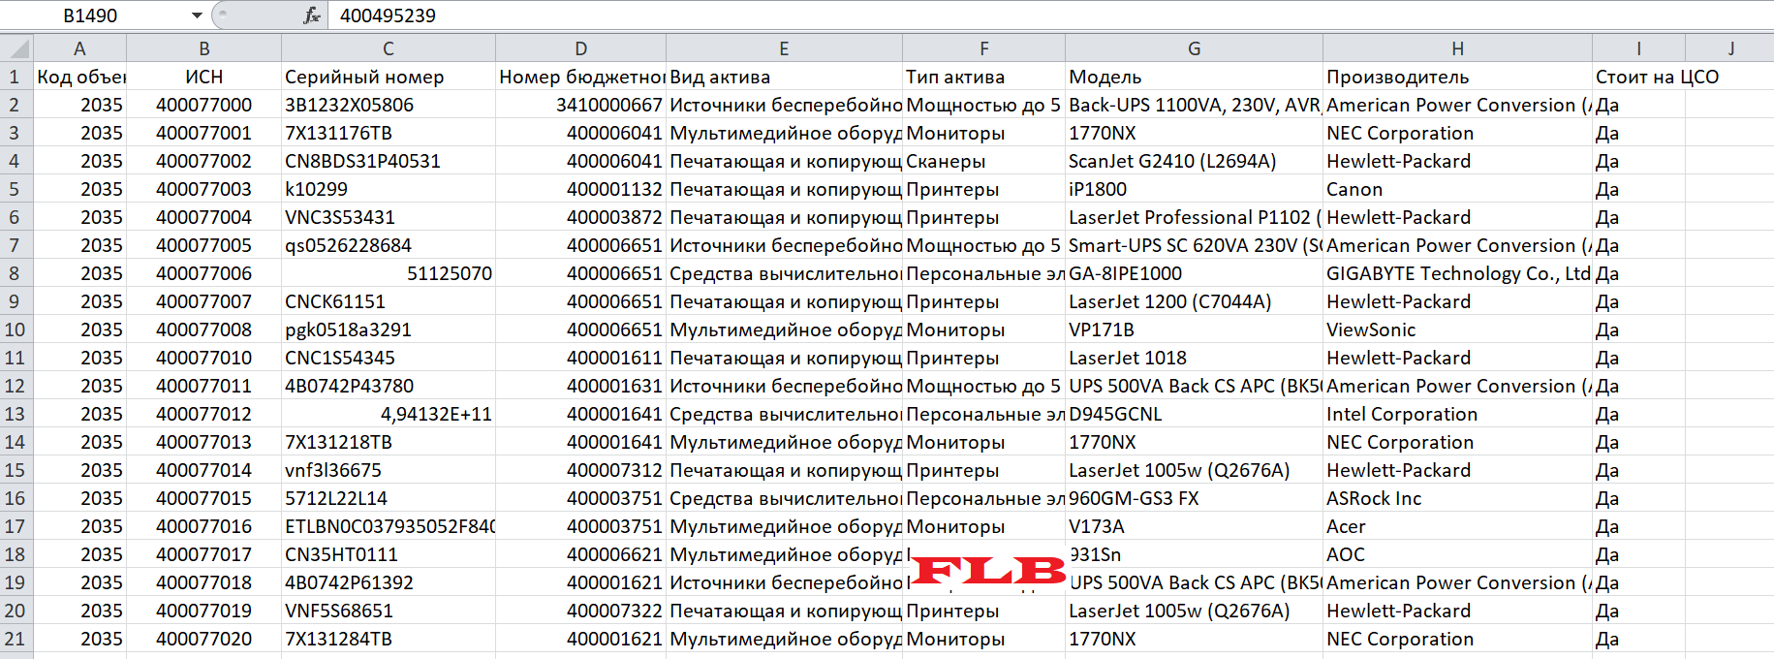The image size is (1774, 659).
Task: Select cell showing 4,94132E+11
Action: pos(388,414)
